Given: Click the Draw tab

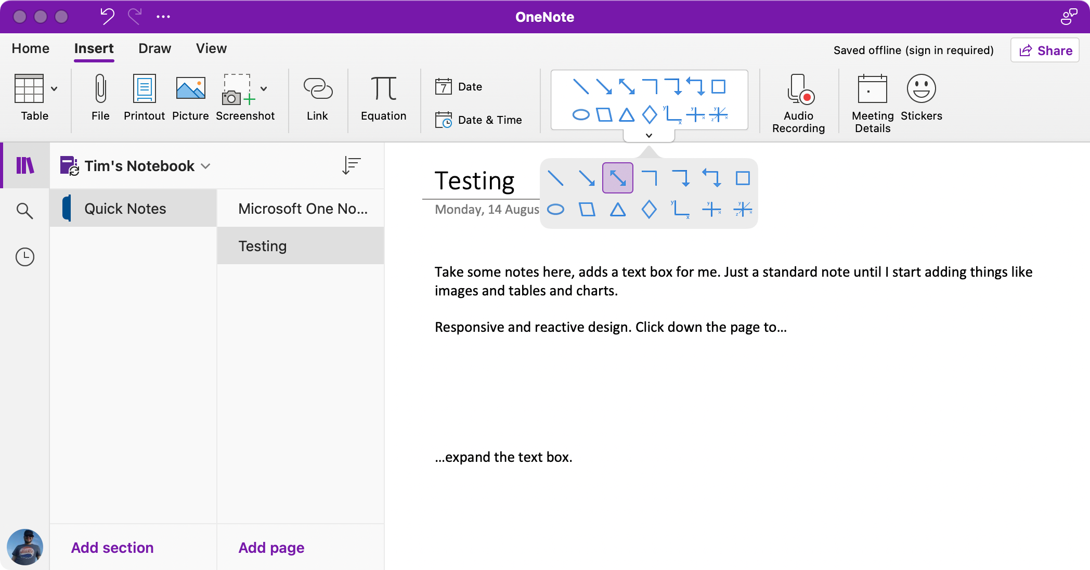Looking at the screenshot, I should [x=153, y=48].
